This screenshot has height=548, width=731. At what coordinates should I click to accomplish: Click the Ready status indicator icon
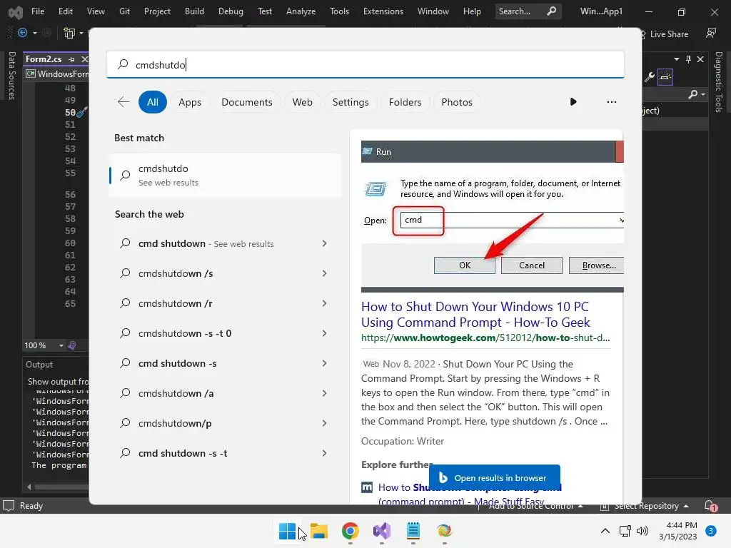point(9,506)
